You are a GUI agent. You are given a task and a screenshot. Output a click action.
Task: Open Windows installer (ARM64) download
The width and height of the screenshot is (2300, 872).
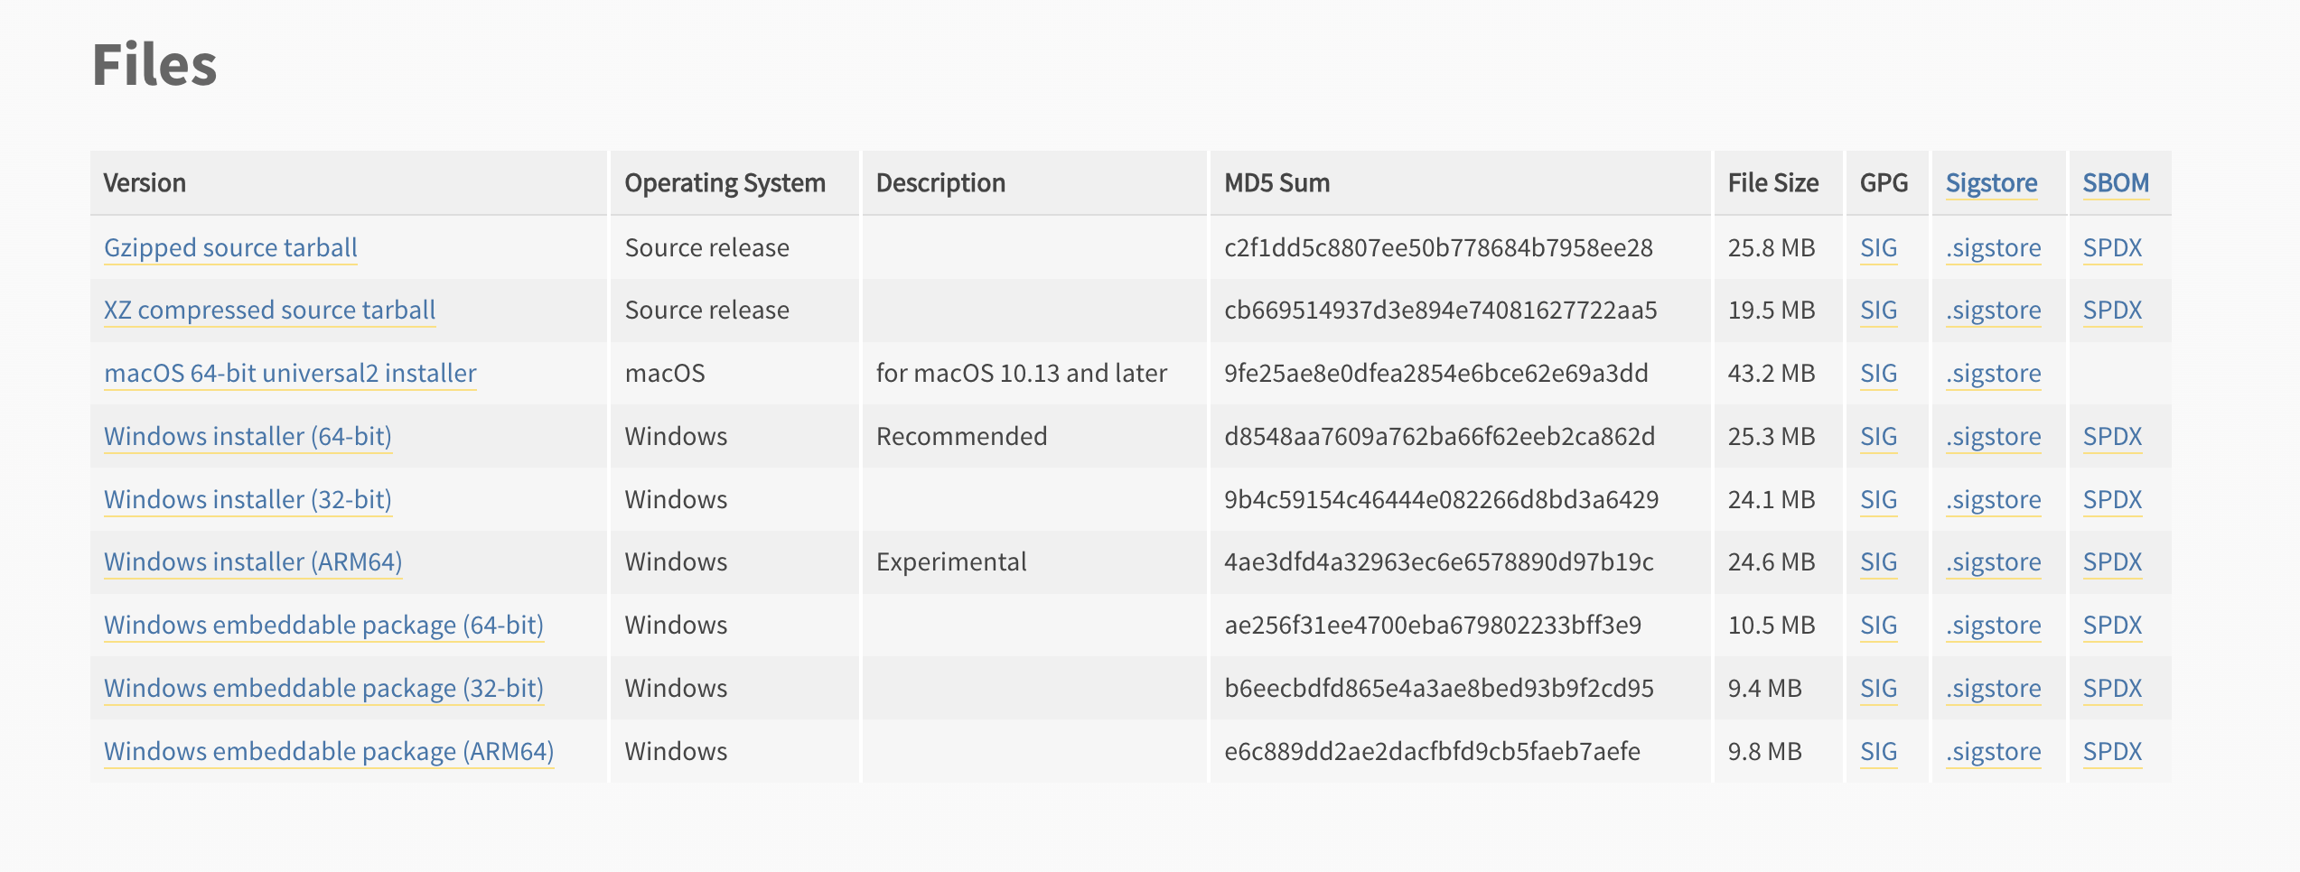pyautogui.click(x=253, y=561)
